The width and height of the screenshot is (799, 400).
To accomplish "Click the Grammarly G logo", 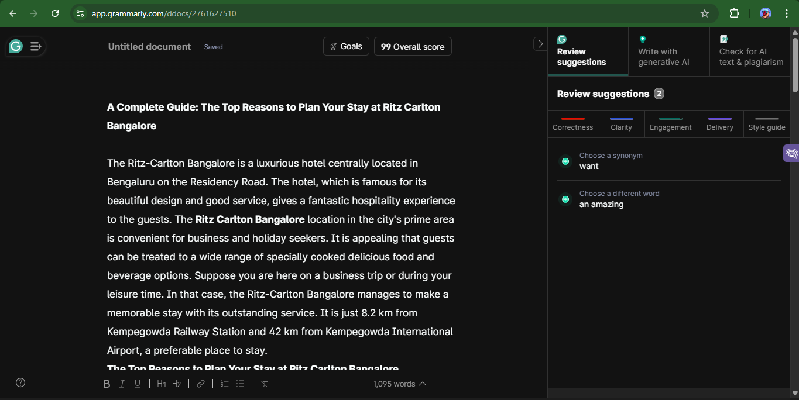I will (x=16, y=46).
